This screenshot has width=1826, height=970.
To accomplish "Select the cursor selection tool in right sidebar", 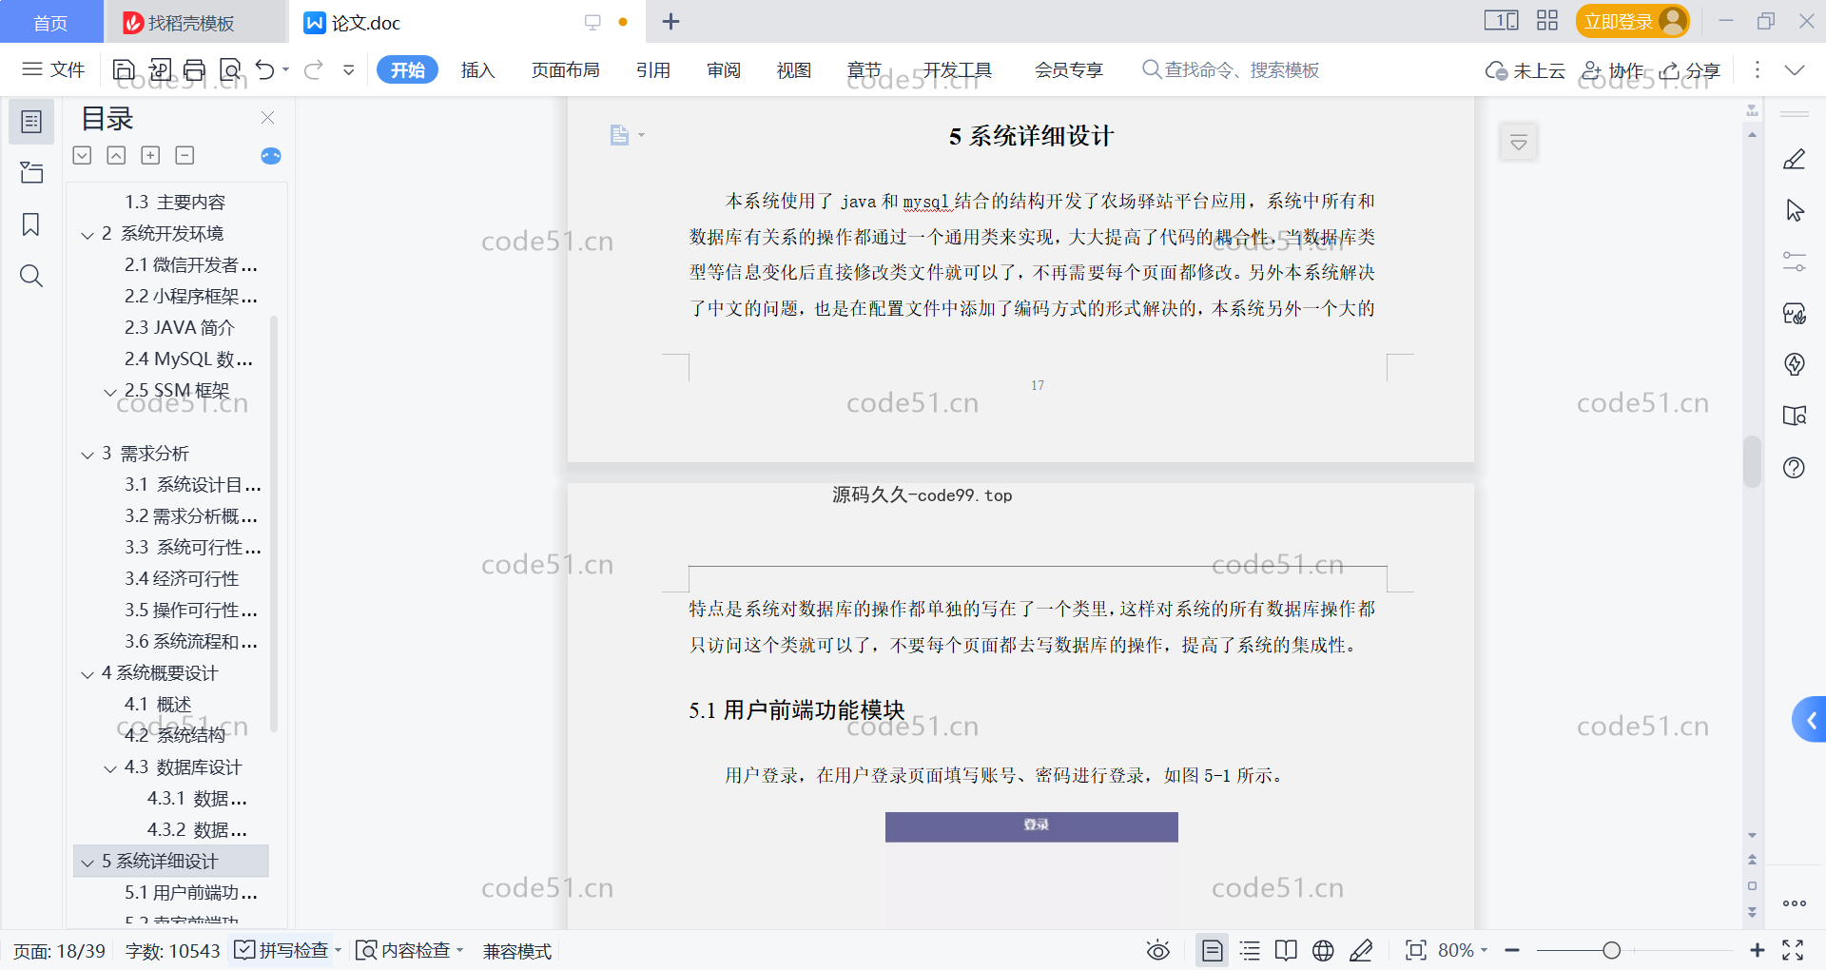I will [1795, 211].
